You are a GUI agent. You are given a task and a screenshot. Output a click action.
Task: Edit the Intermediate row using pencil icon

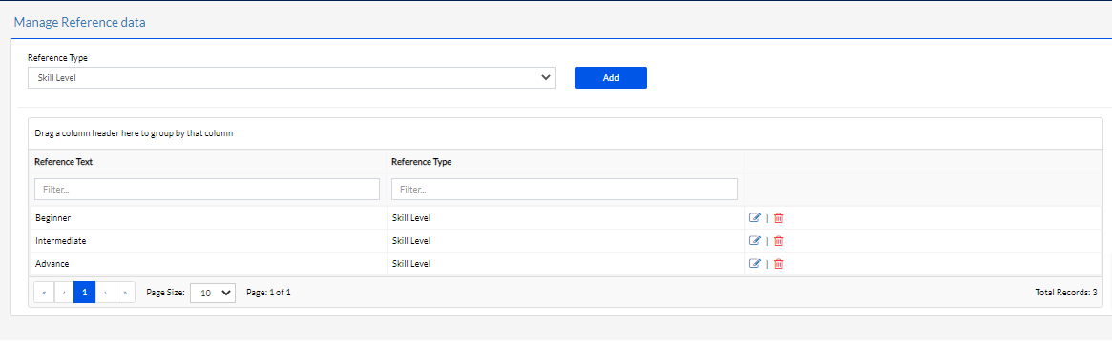tap(755, 241)
